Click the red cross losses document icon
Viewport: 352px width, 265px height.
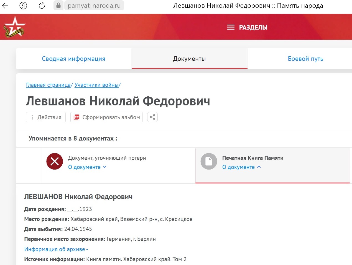coord(55,161)
